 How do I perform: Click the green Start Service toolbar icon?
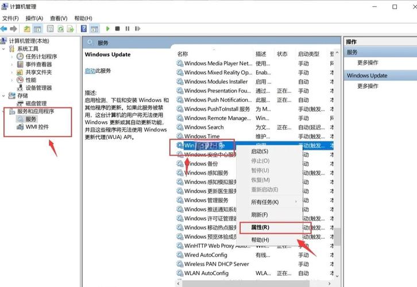(107, 28)
